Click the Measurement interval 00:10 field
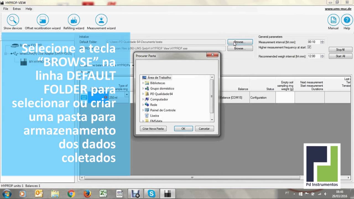 click(x=314, y=42)
